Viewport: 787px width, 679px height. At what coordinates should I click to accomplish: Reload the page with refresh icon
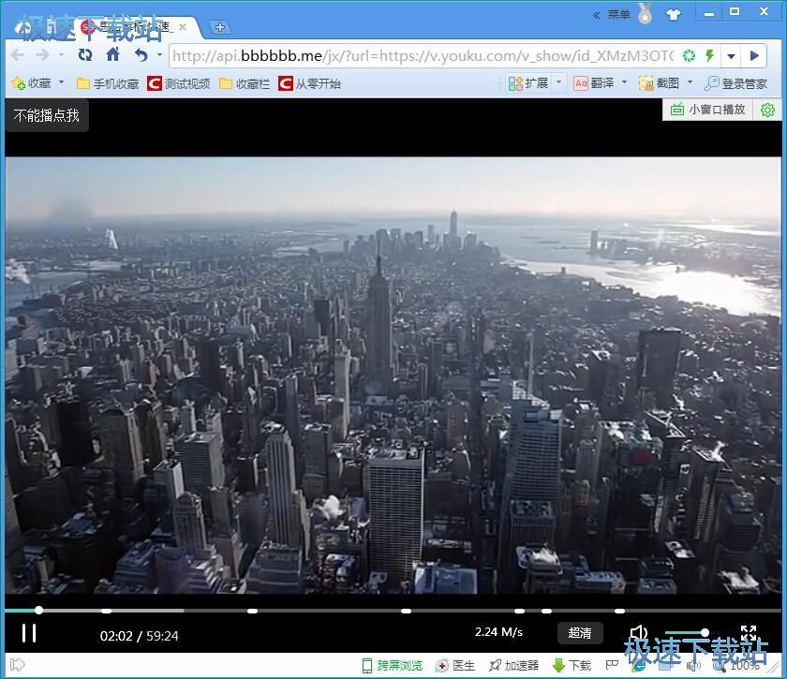[85, 55]
